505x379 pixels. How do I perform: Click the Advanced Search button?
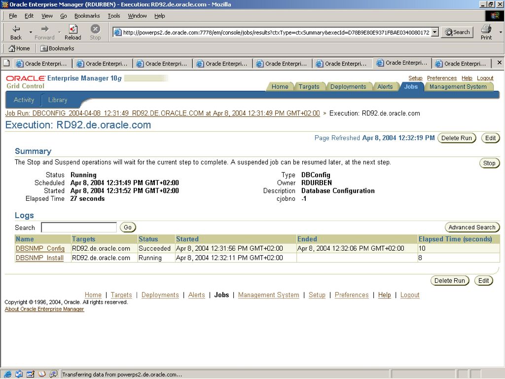click(472, 227)
